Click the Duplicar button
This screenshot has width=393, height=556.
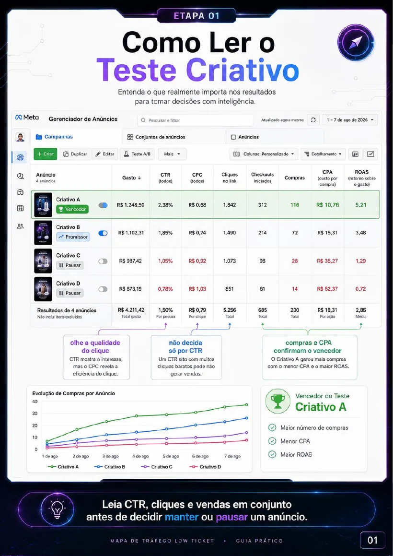pyautogui.click(x=75, y=154)
